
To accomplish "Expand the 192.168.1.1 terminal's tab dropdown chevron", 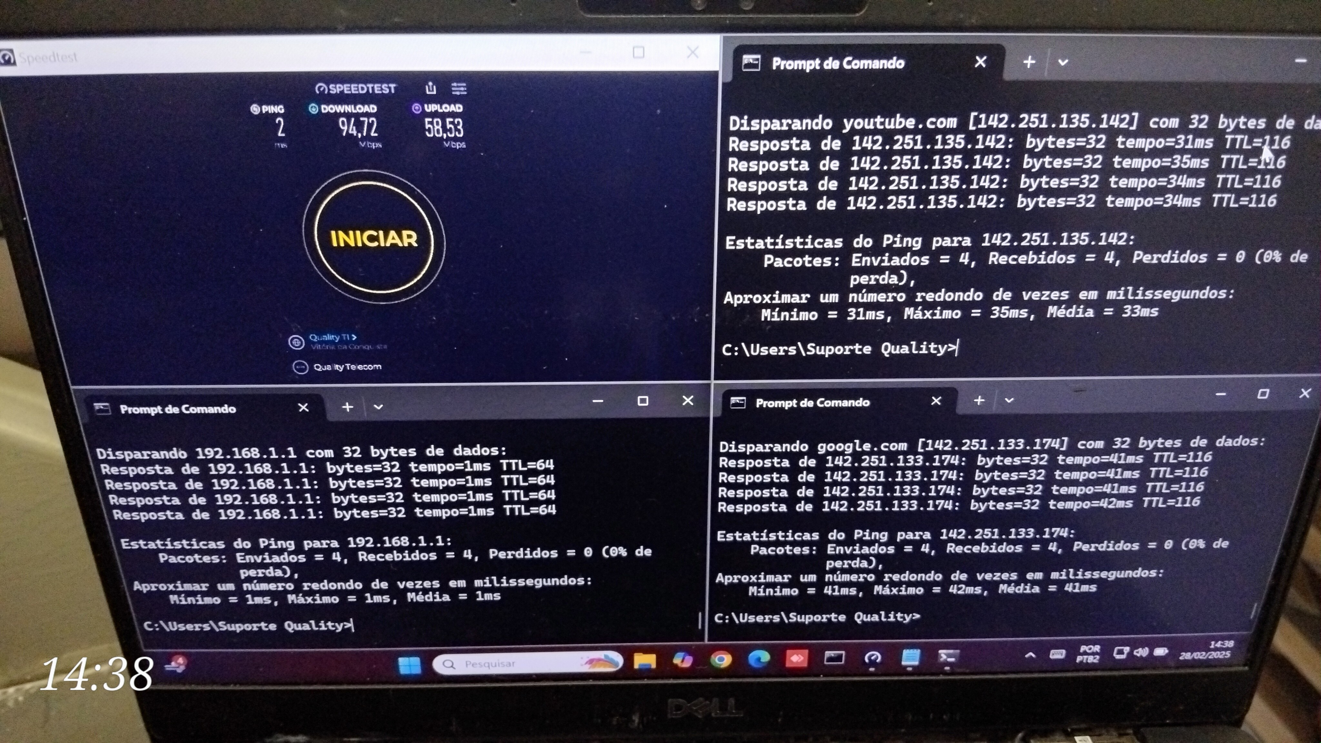I will [378, 407].
